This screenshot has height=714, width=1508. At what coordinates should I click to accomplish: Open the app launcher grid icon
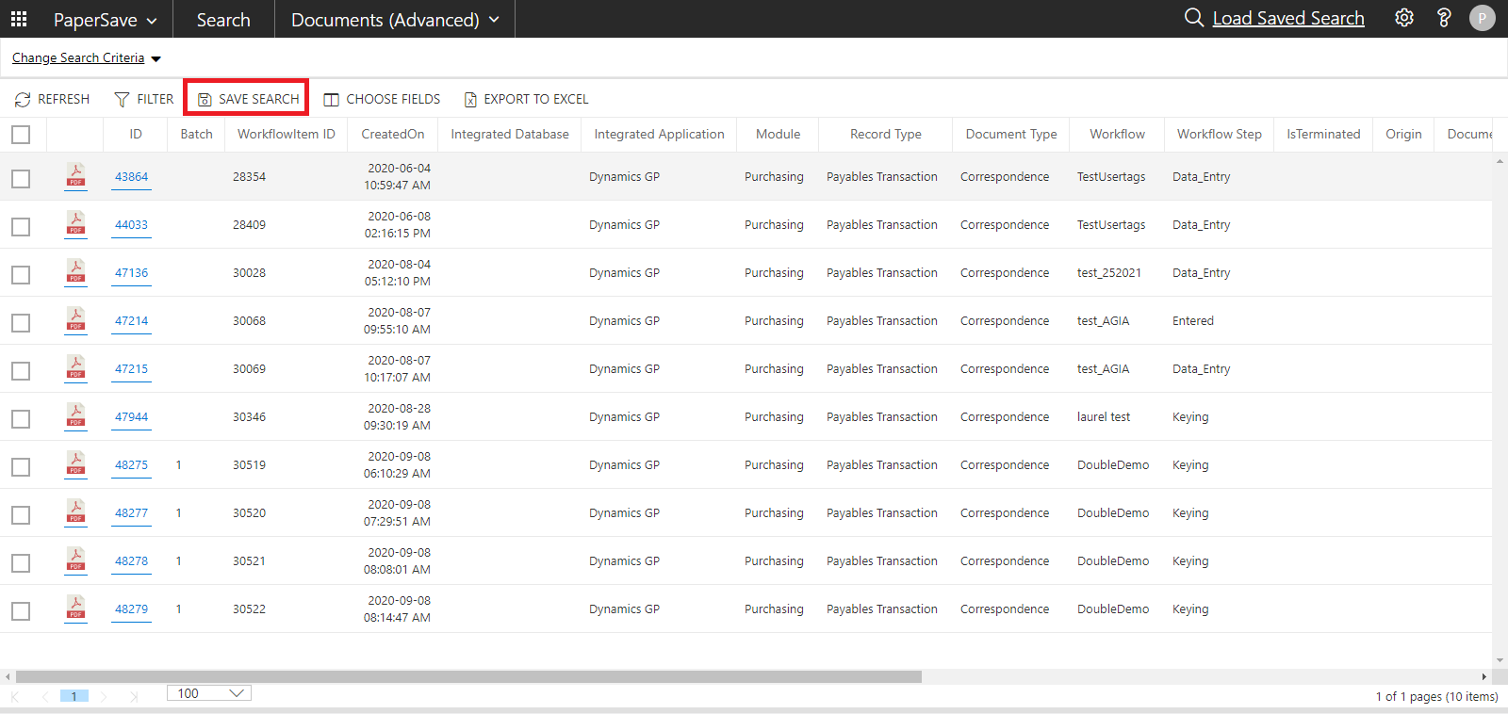tap(19, 19)
